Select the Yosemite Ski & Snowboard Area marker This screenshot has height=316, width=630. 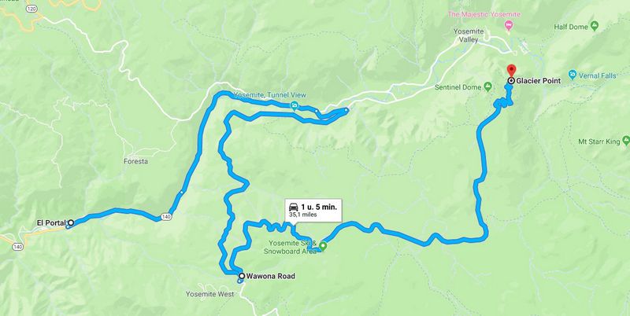[323, 246]
